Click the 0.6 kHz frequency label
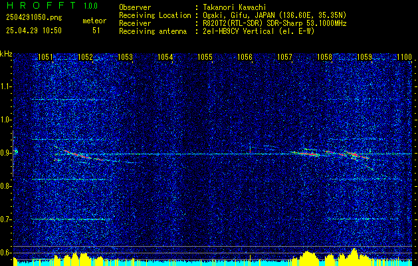The height and width of the screenshot is (266, 418). [6, 253]
